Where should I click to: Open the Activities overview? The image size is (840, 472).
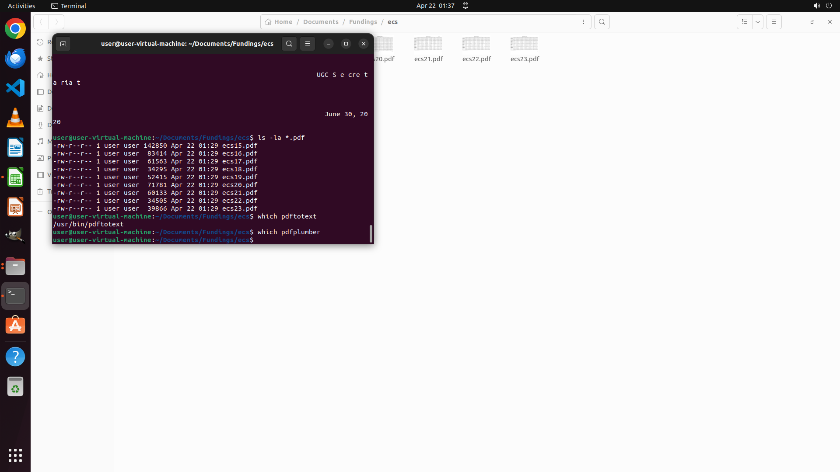21,6
